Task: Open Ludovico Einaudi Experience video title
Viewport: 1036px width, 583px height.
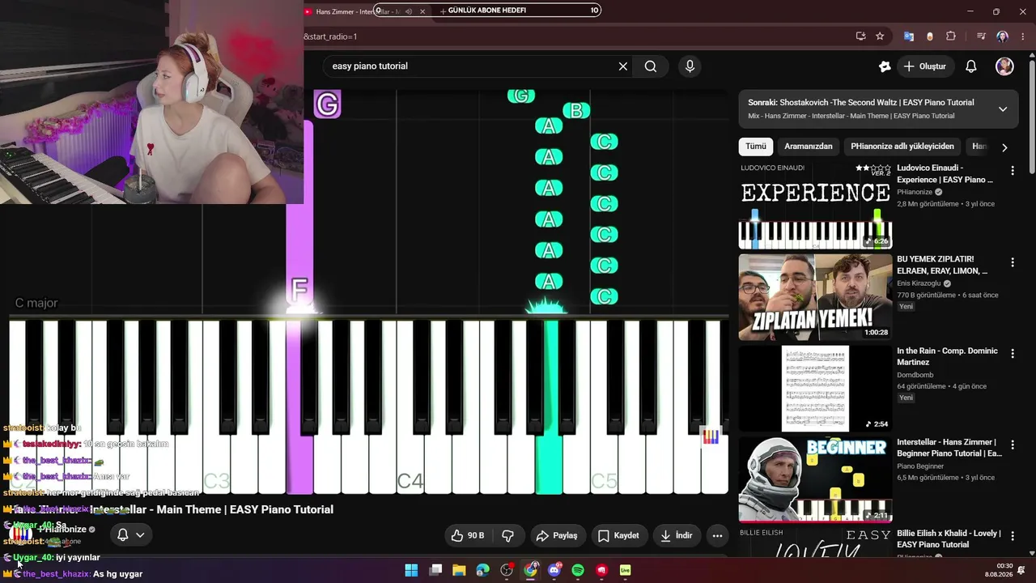Action: [x=945, y=173]
